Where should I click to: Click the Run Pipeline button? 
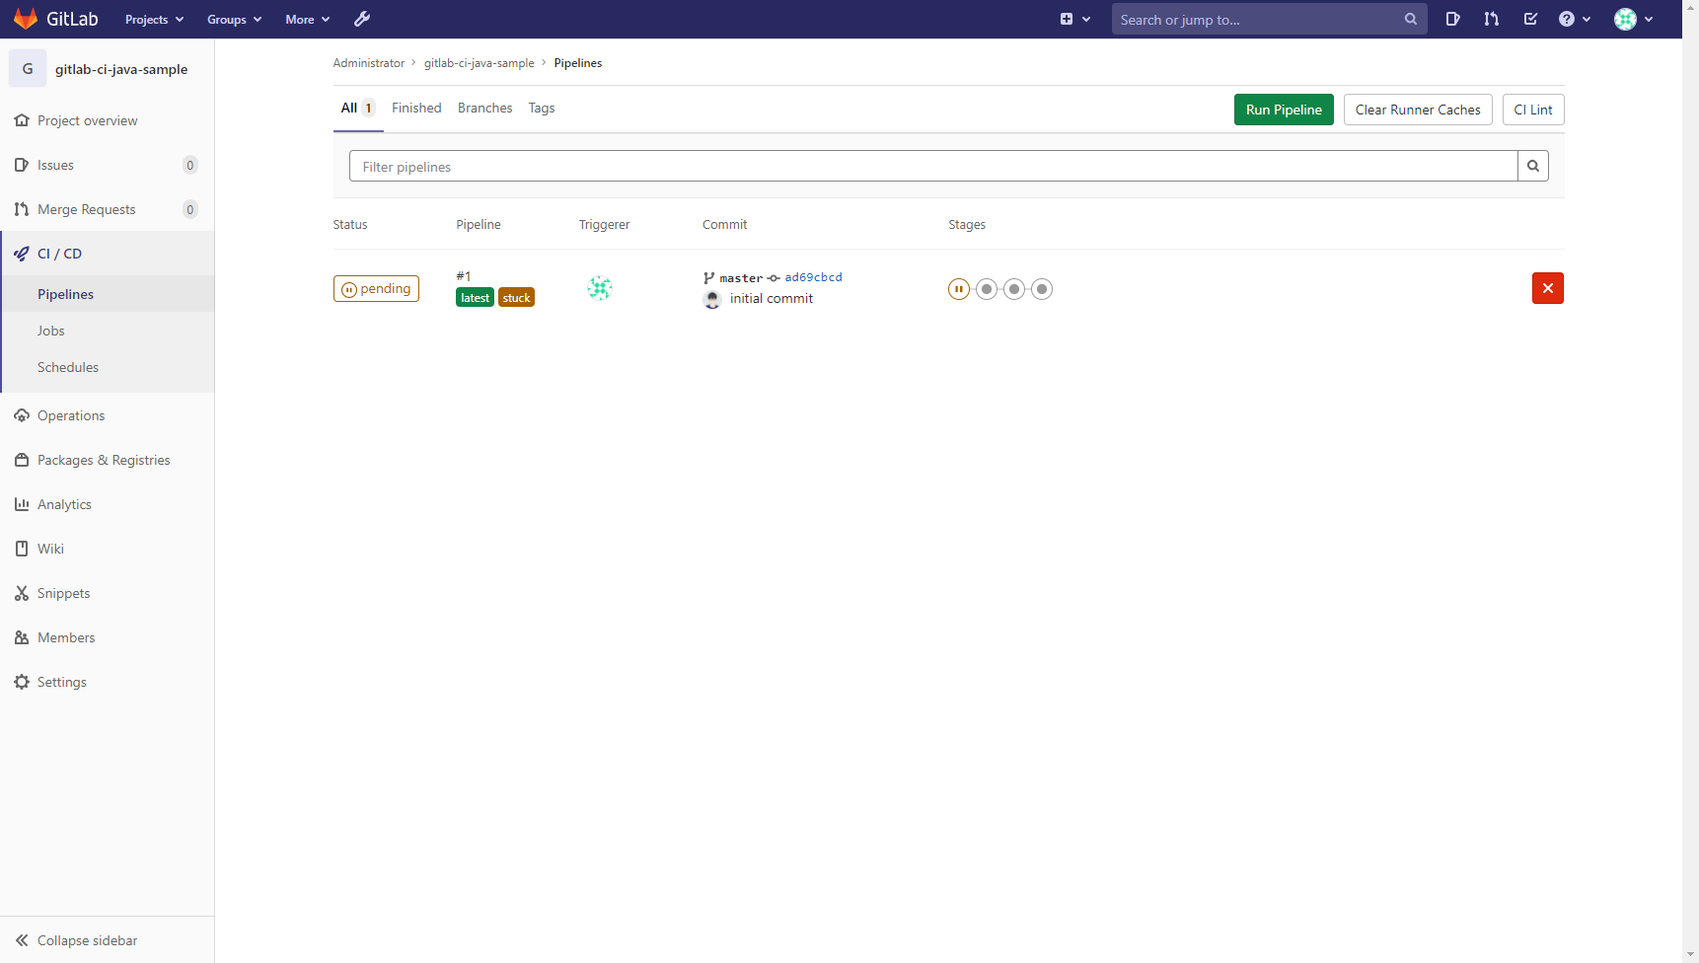pyautogui.click(x=1284, y=110)
